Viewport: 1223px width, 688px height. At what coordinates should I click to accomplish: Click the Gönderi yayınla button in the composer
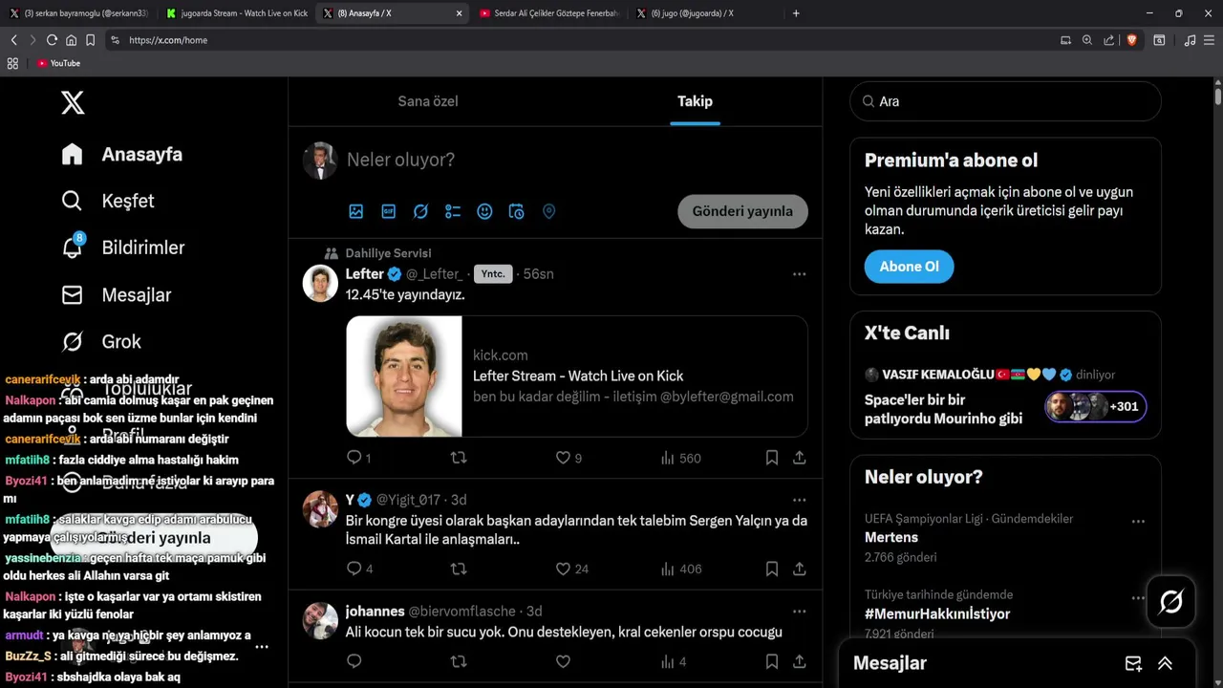pyautogui.click(x=742, y=211)
